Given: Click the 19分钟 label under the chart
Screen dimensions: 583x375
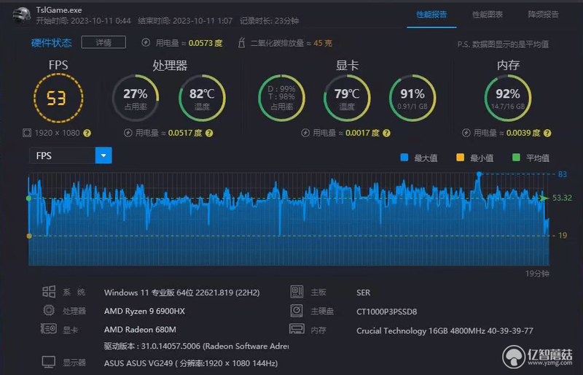Looking at the screenshot, I should pos(537,274).
